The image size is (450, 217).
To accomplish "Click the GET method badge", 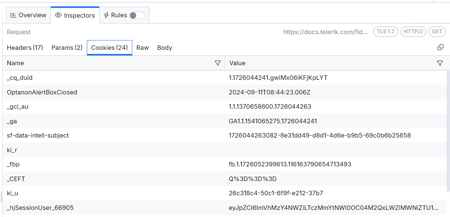I will (x=437, y=32).
